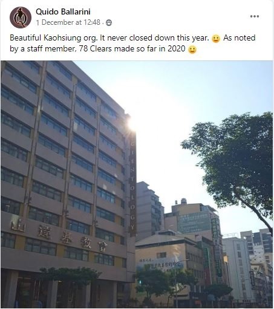Click the smiley emoji after '2020'

click(192, 50)
